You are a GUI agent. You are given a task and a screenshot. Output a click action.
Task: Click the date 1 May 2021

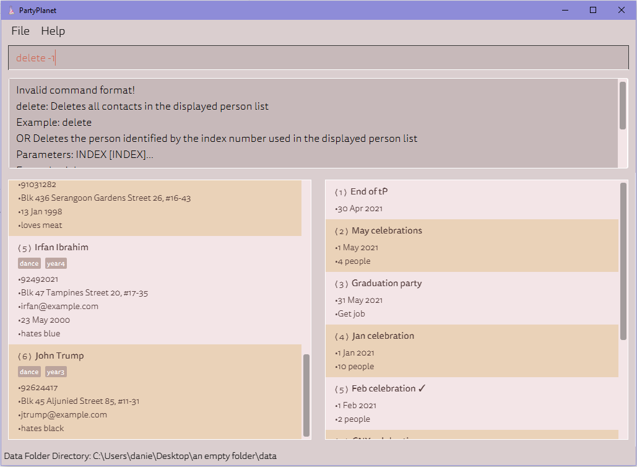point(357,248)
